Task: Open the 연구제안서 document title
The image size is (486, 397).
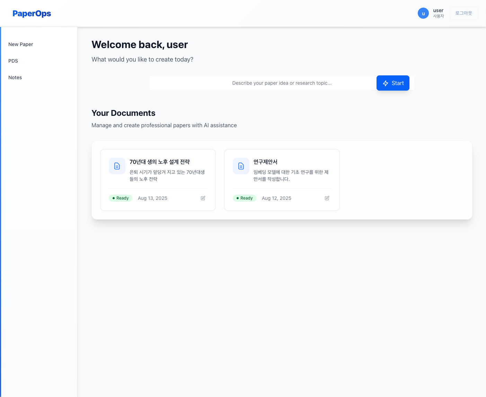Action: [x=265, y=162]
